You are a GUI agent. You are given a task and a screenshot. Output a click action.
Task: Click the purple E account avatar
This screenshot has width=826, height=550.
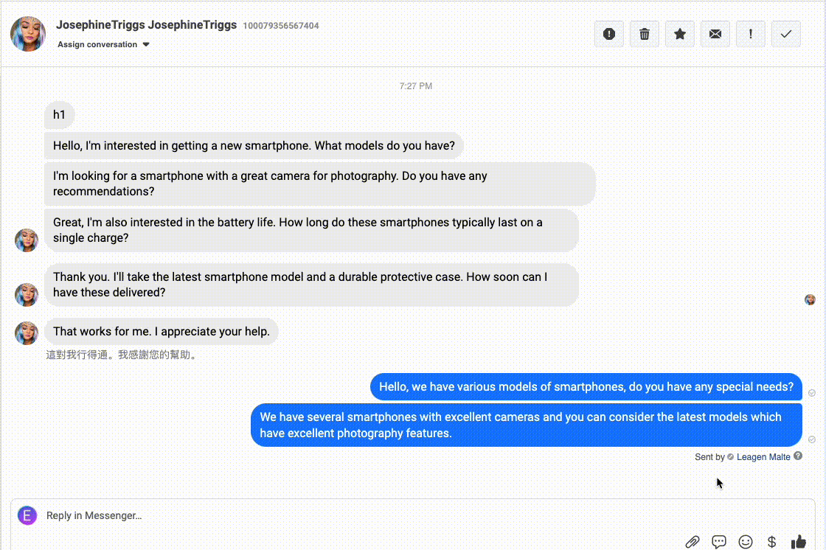(27, 515)
